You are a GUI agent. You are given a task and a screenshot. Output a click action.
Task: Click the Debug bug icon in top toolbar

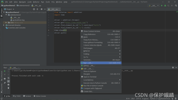pos(165,6)
